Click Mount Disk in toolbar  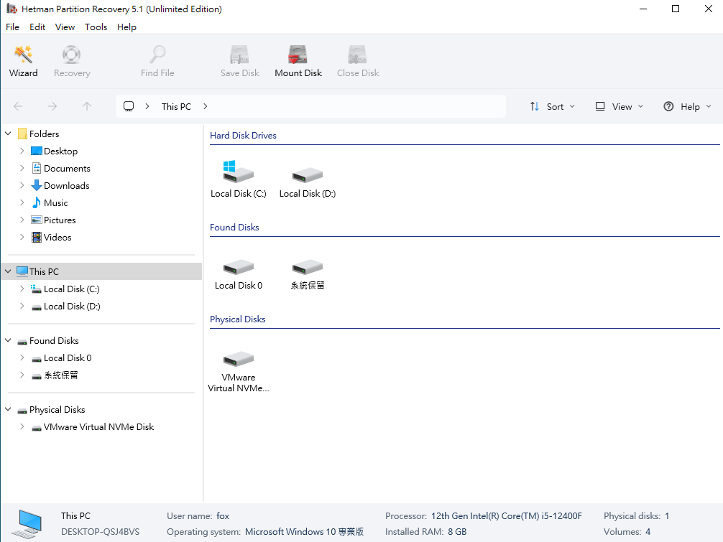click(298, 61)
